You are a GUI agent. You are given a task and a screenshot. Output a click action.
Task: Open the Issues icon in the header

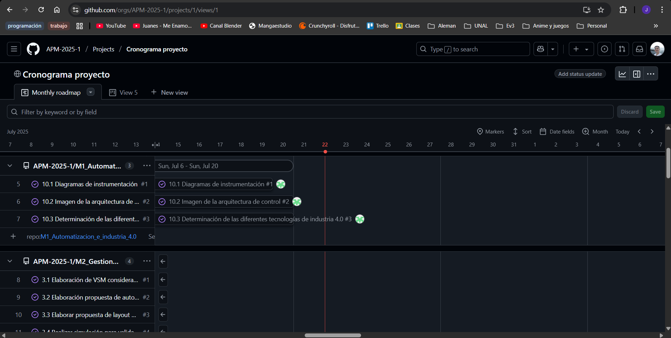605,49
